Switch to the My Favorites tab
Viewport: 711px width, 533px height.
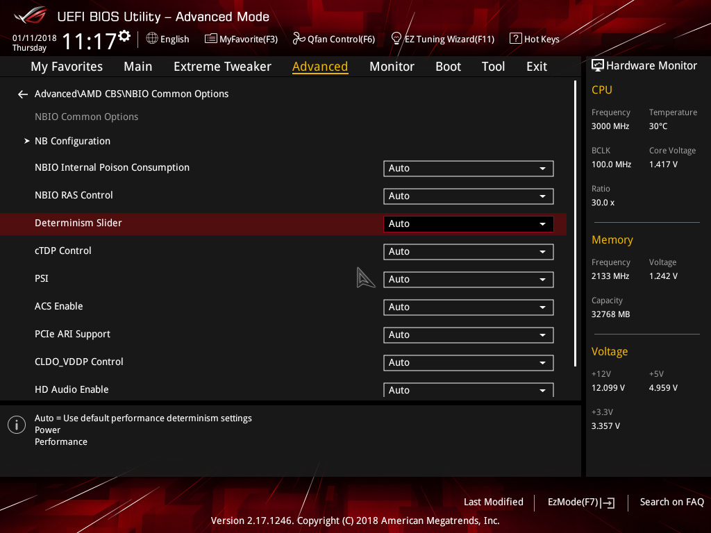pyautogui.click(x=67, y=67)
